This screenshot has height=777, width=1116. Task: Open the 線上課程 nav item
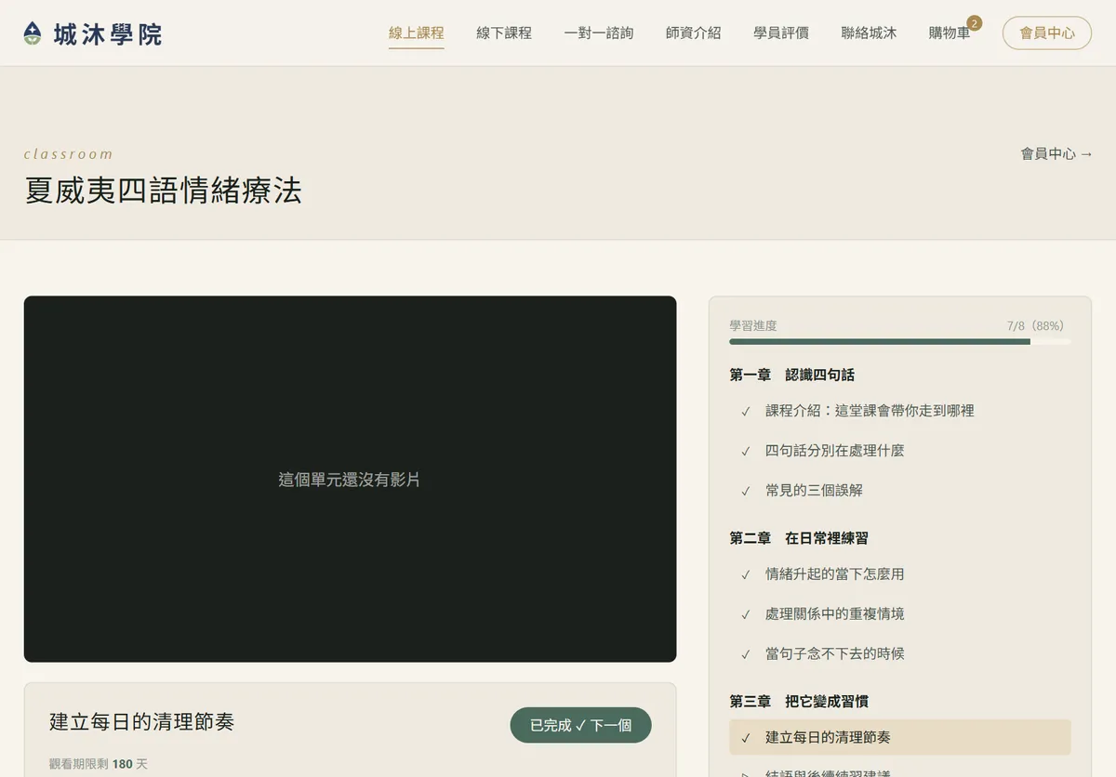point(416,33)
